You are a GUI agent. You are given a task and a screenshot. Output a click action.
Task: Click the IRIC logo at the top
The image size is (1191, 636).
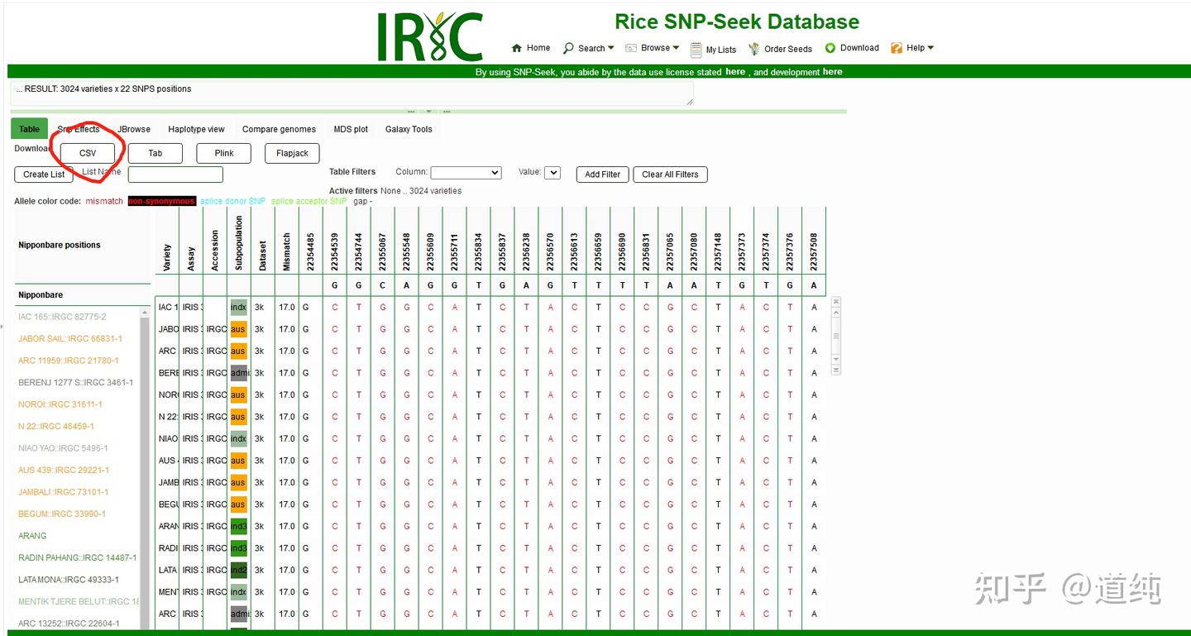click(430, 35)
